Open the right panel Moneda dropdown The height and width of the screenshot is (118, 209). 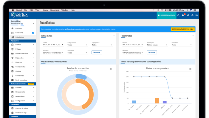pyautogui.click(x=133, y=53)
